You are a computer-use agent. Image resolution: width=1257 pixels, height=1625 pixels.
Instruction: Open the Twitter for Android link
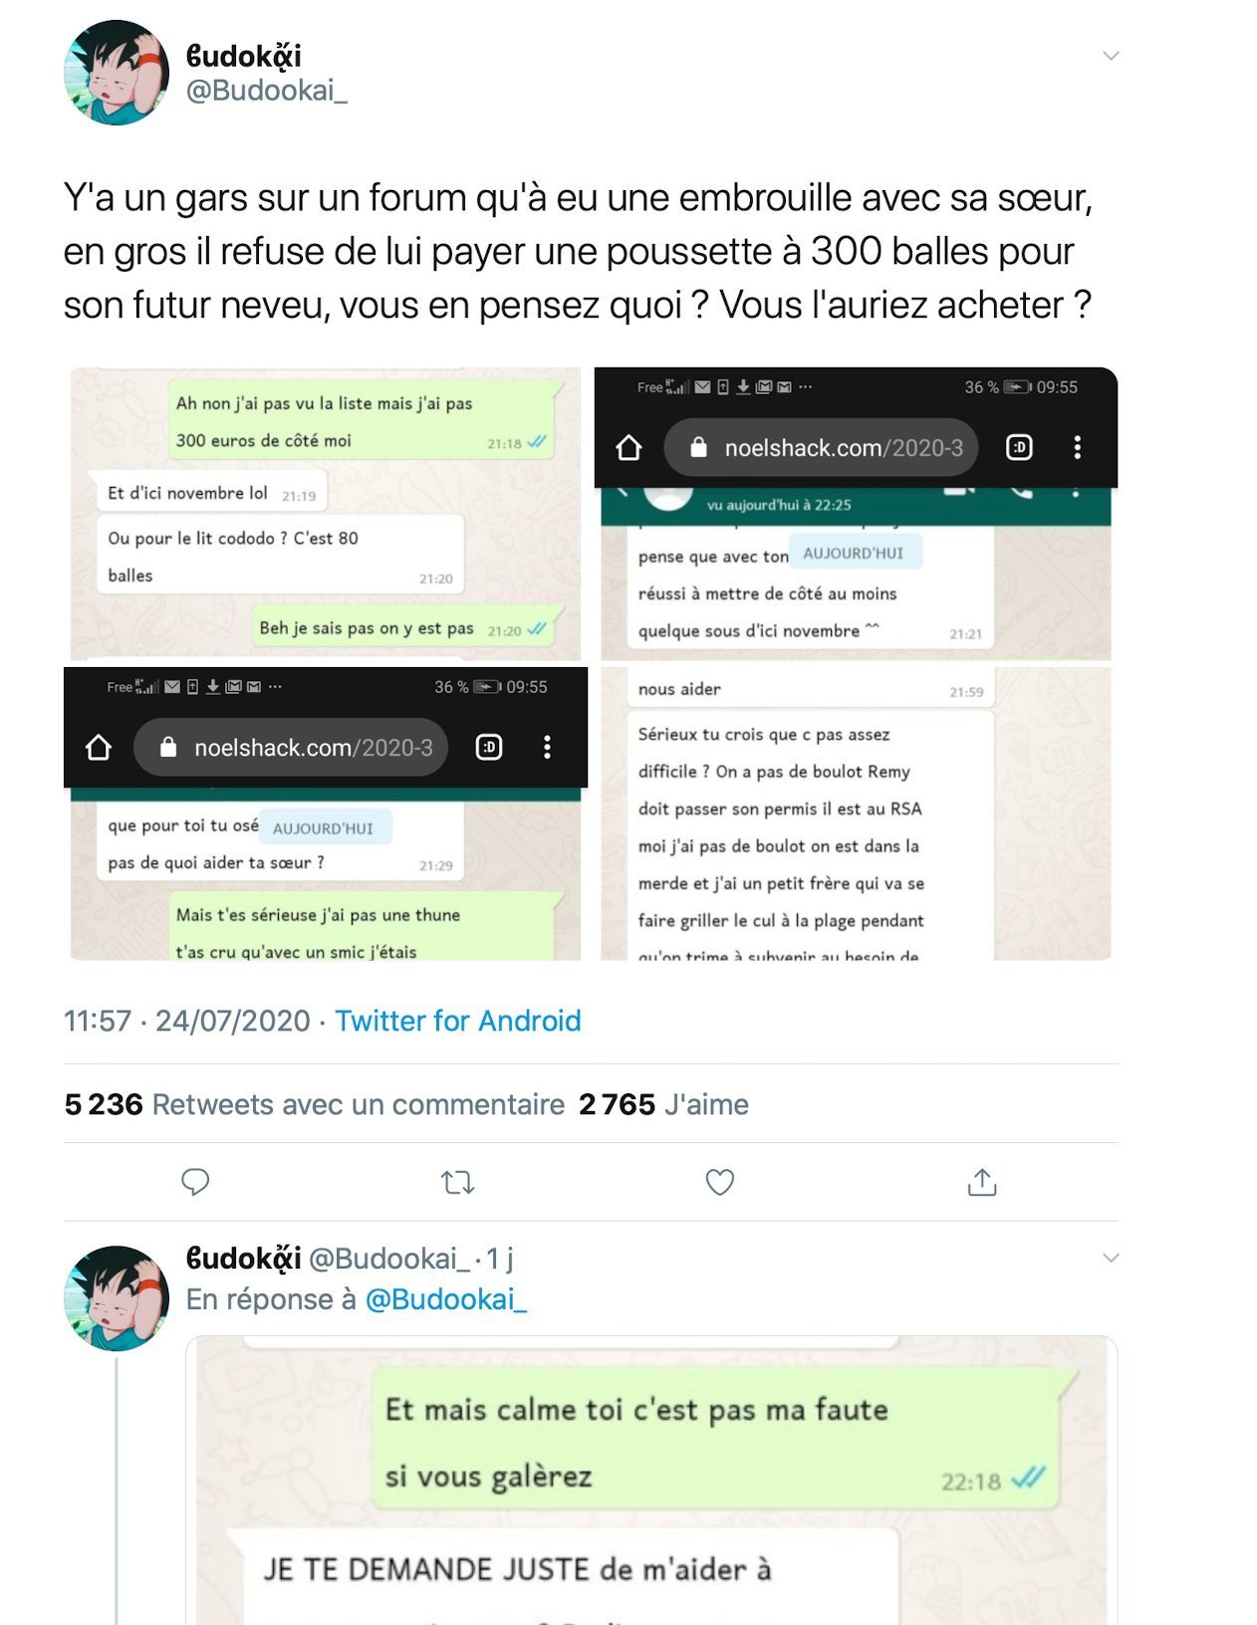pos(457,1021)
